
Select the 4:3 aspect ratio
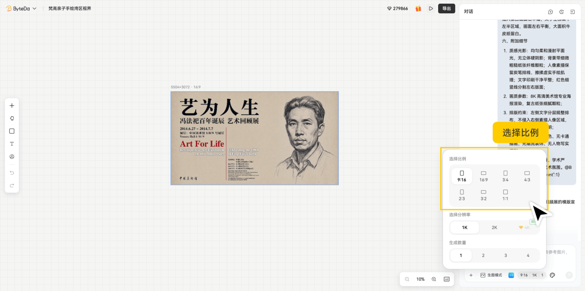pyautogui.click(x=527, y=176)
